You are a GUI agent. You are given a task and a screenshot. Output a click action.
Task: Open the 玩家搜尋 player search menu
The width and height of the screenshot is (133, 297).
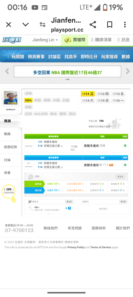click(109, 57)
